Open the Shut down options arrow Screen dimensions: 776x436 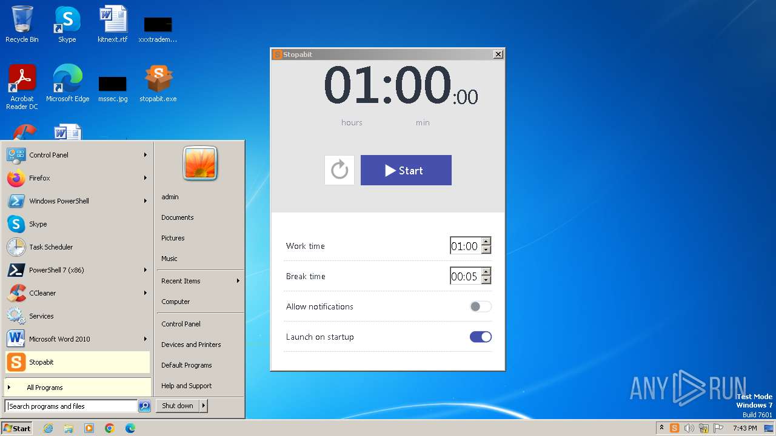click(x=204, y=406)
